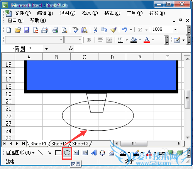Expand the Borders dropdown arrow
This screenshot has width=193, height=169.
tap(127, 40)
